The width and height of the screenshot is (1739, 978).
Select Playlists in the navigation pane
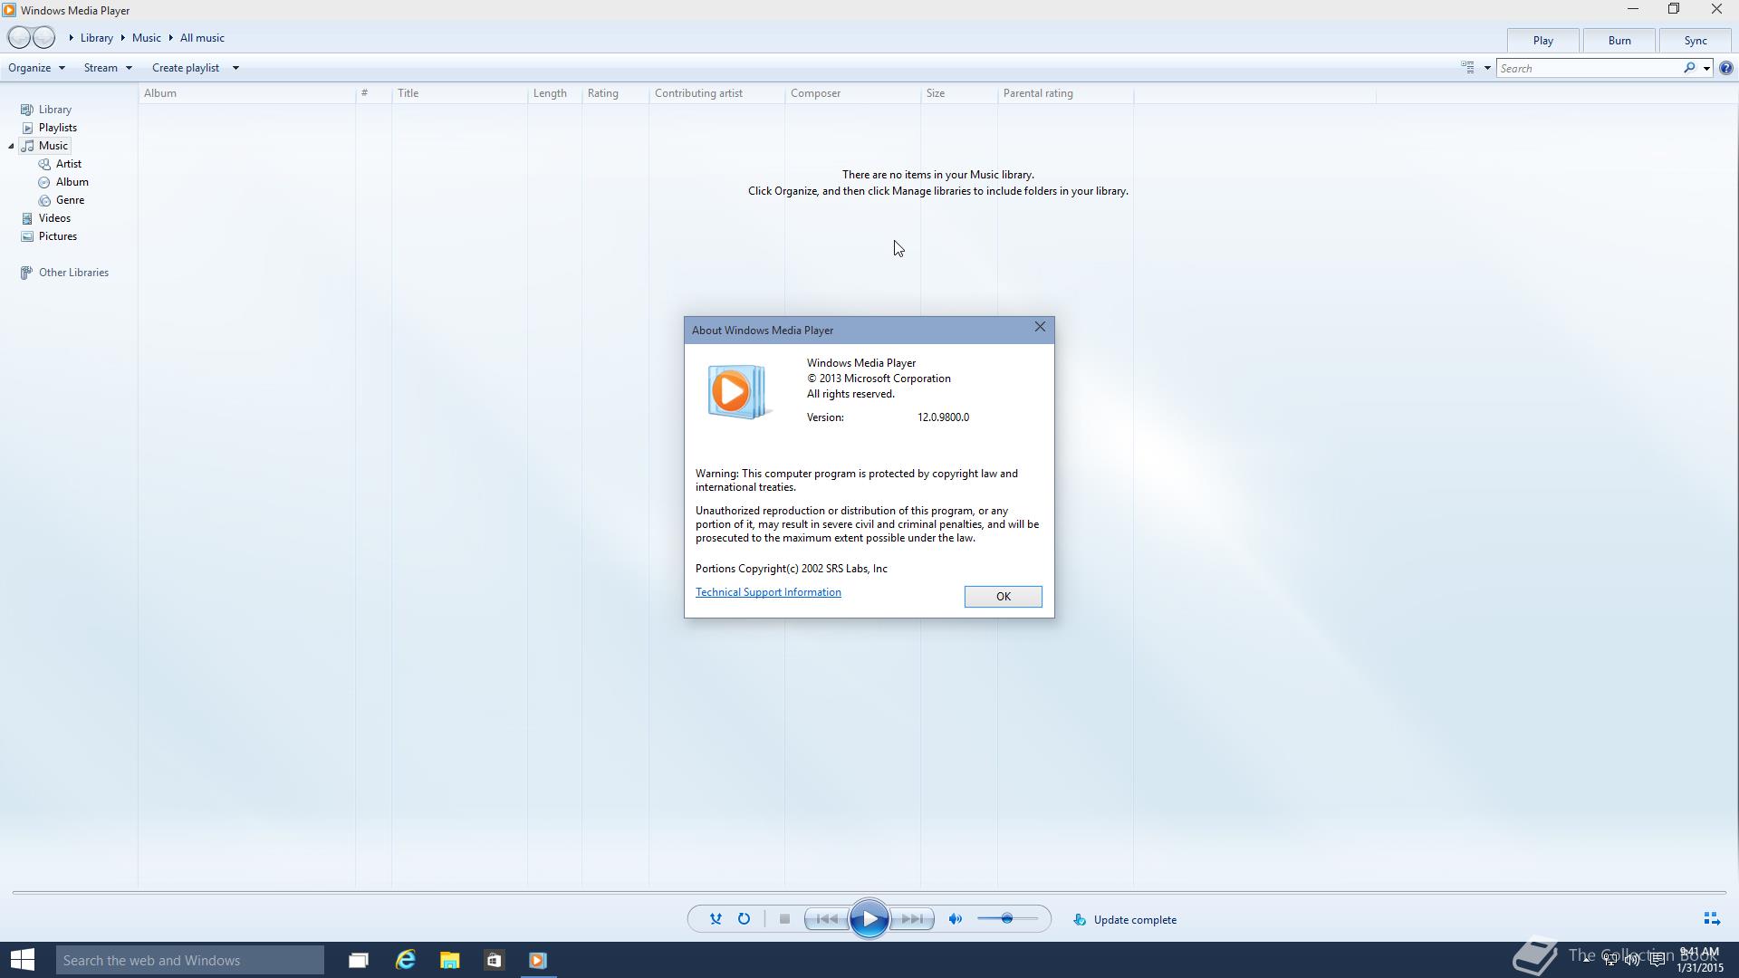57,128
